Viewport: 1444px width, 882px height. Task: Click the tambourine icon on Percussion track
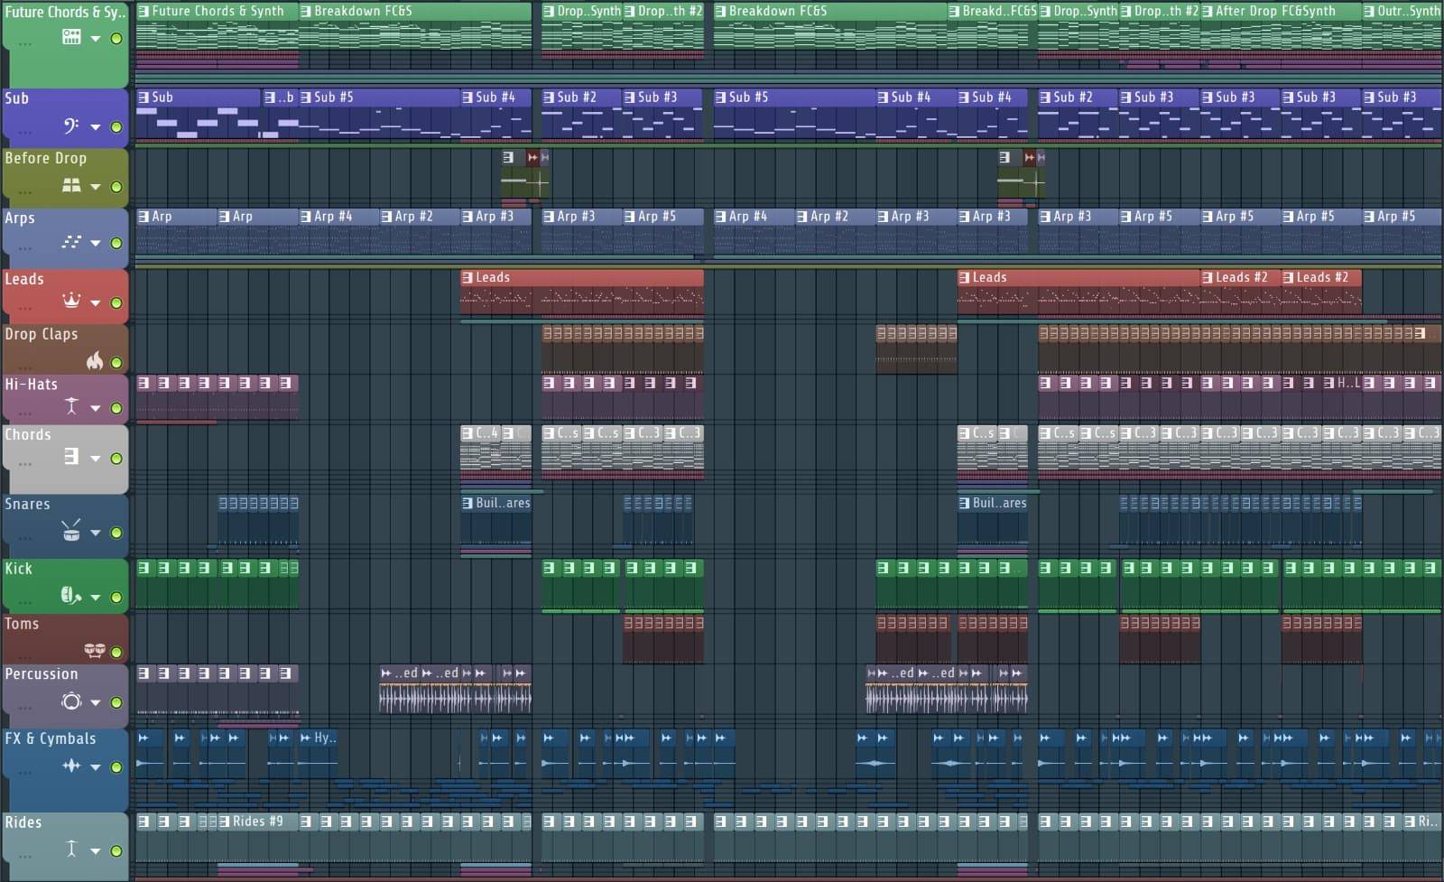[x=71, y=701]
